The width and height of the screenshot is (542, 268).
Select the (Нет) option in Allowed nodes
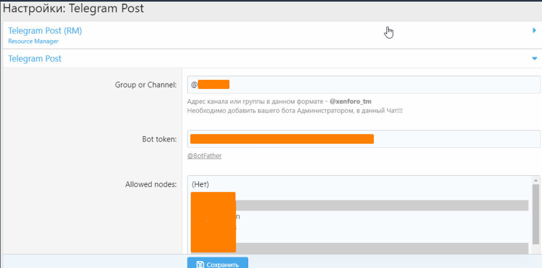point(200,184)
